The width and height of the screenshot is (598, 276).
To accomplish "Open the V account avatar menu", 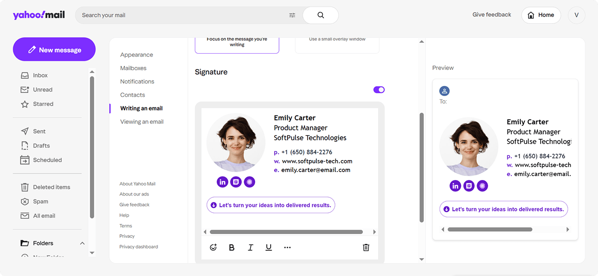I will tap(577, 15).
